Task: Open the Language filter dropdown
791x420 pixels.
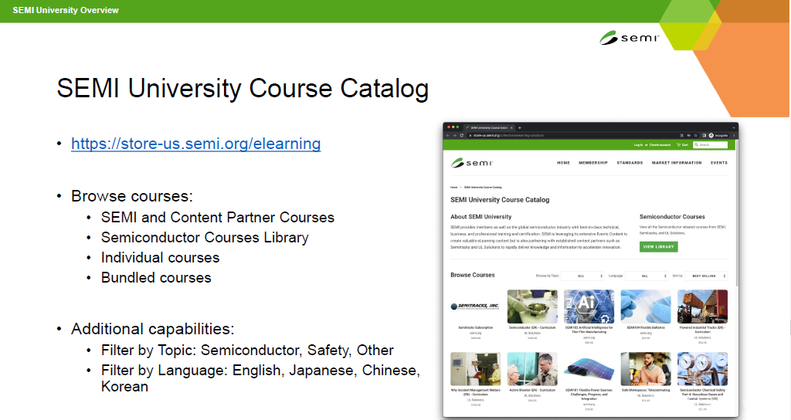Action: pos(647,276)
